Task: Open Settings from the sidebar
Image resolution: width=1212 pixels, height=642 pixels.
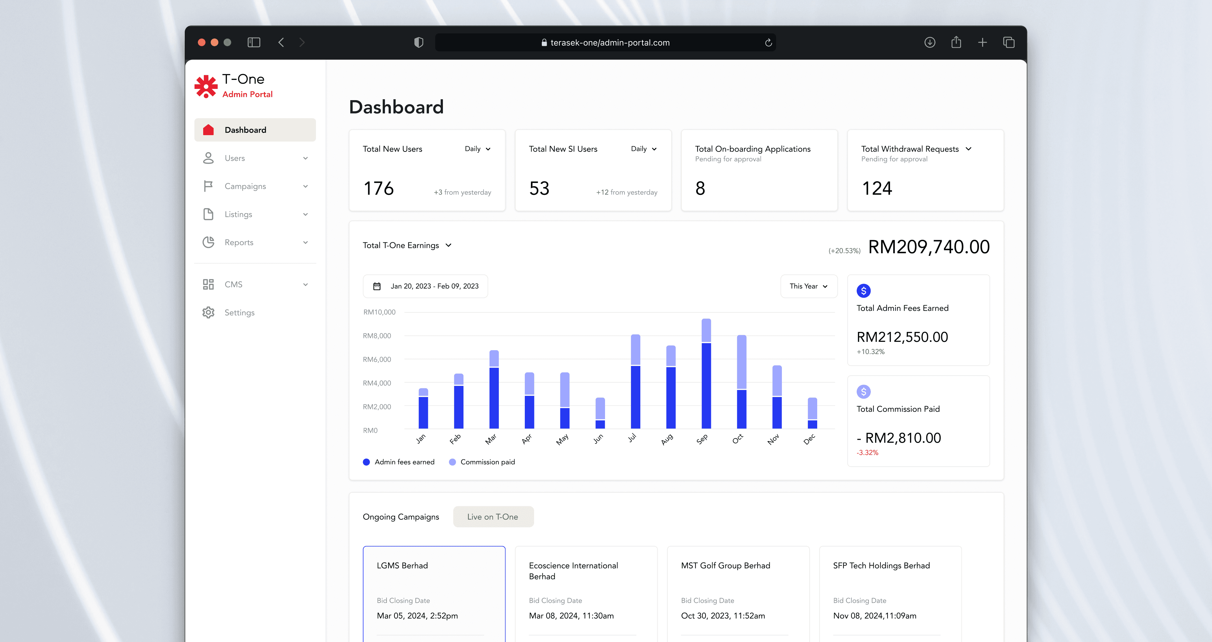Action: [x=239, y=313]
